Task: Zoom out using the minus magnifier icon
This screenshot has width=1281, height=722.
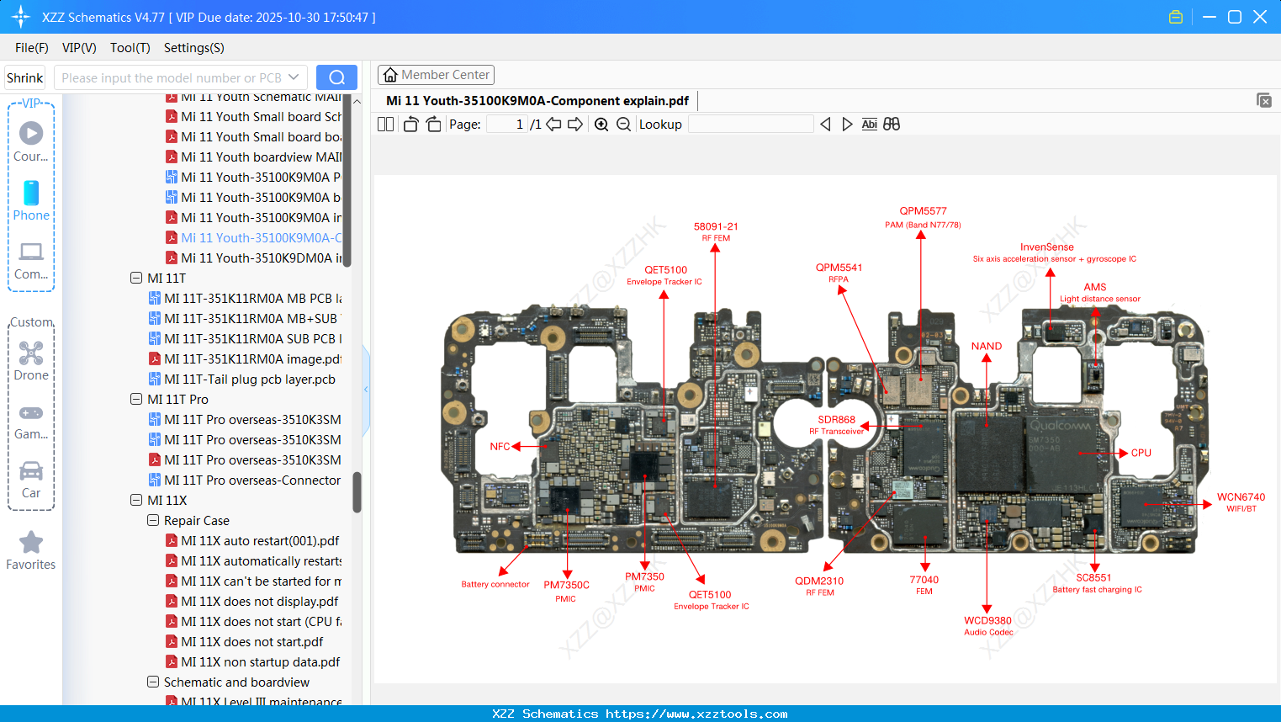Action: pyautogui.click(x=623, y=124)
